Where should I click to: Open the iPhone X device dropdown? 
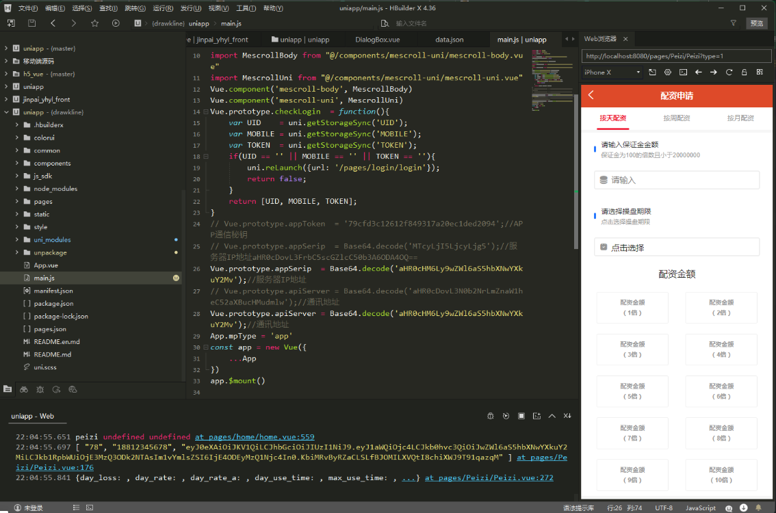[x=612, y=73]
